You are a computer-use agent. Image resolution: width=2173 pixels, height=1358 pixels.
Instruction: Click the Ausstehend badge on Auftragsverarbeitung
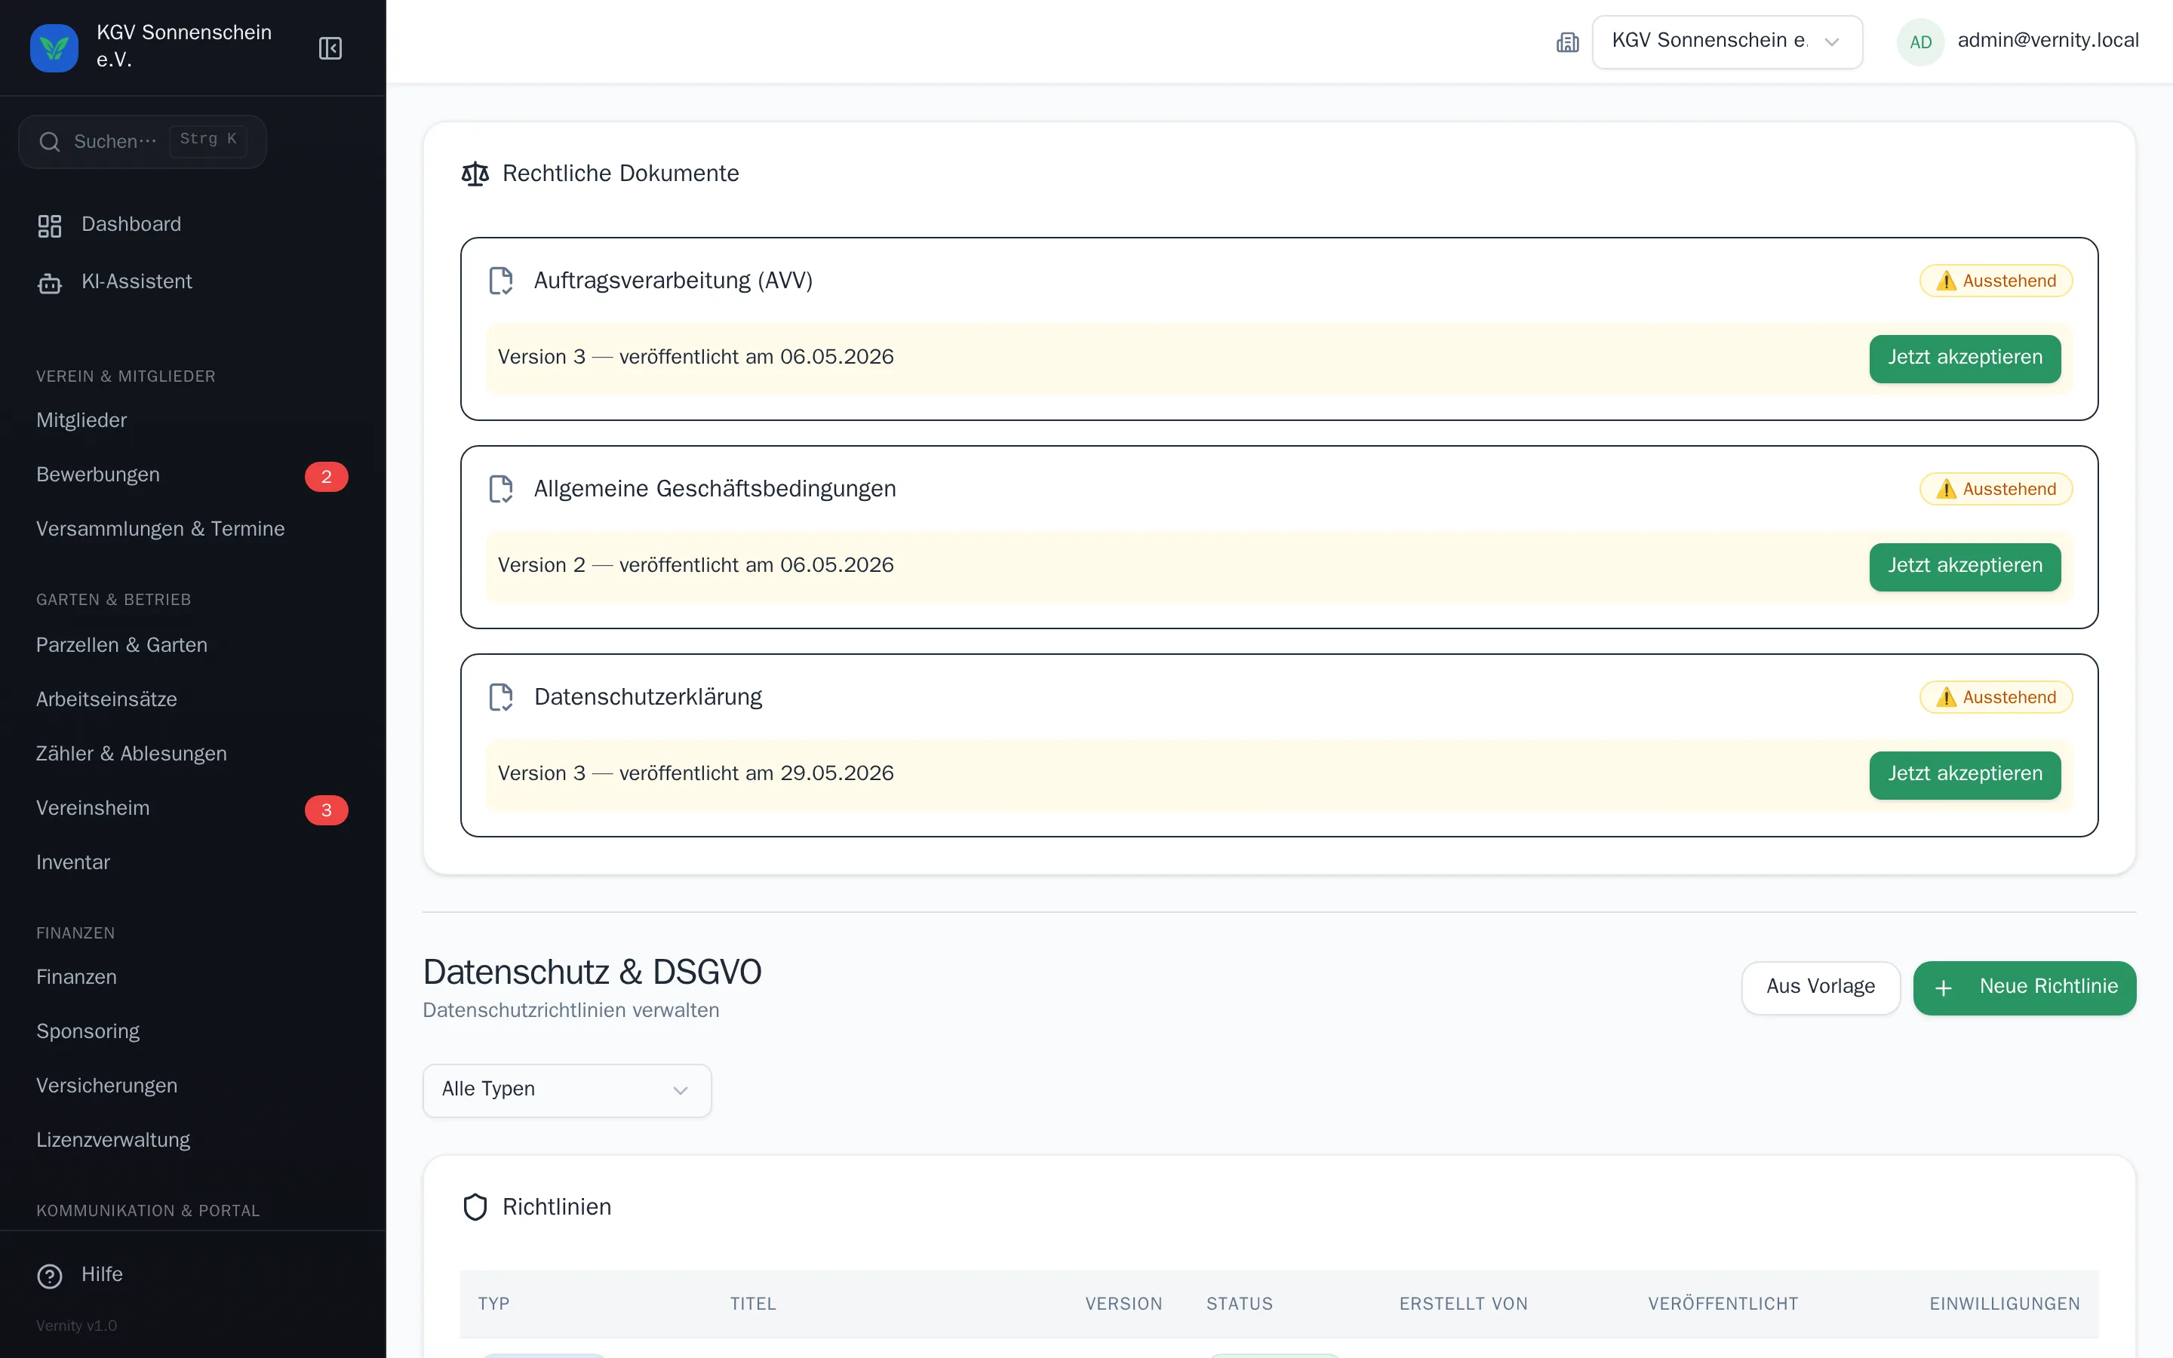[x=1995, y=281]
